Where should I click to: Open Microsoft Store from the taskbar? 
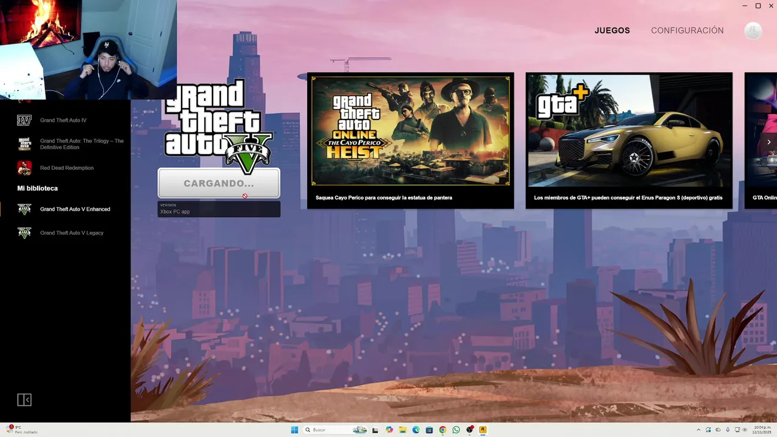(429, 430)
